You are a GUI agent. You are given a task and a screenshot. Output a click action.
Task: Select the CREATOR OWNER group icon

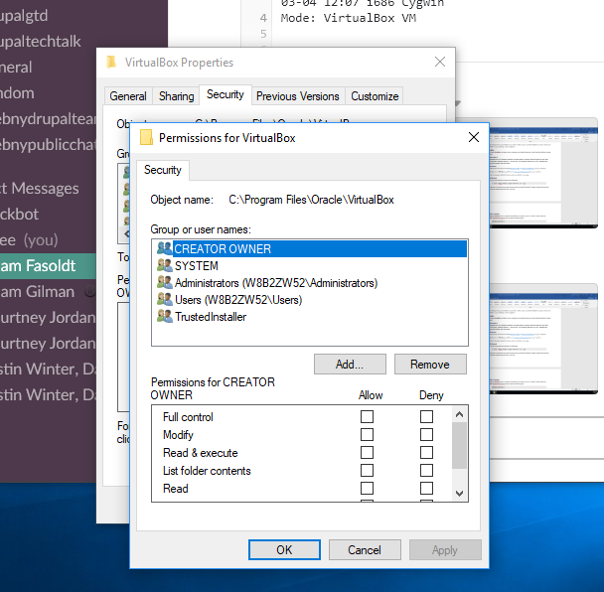(x=165, y=248)
